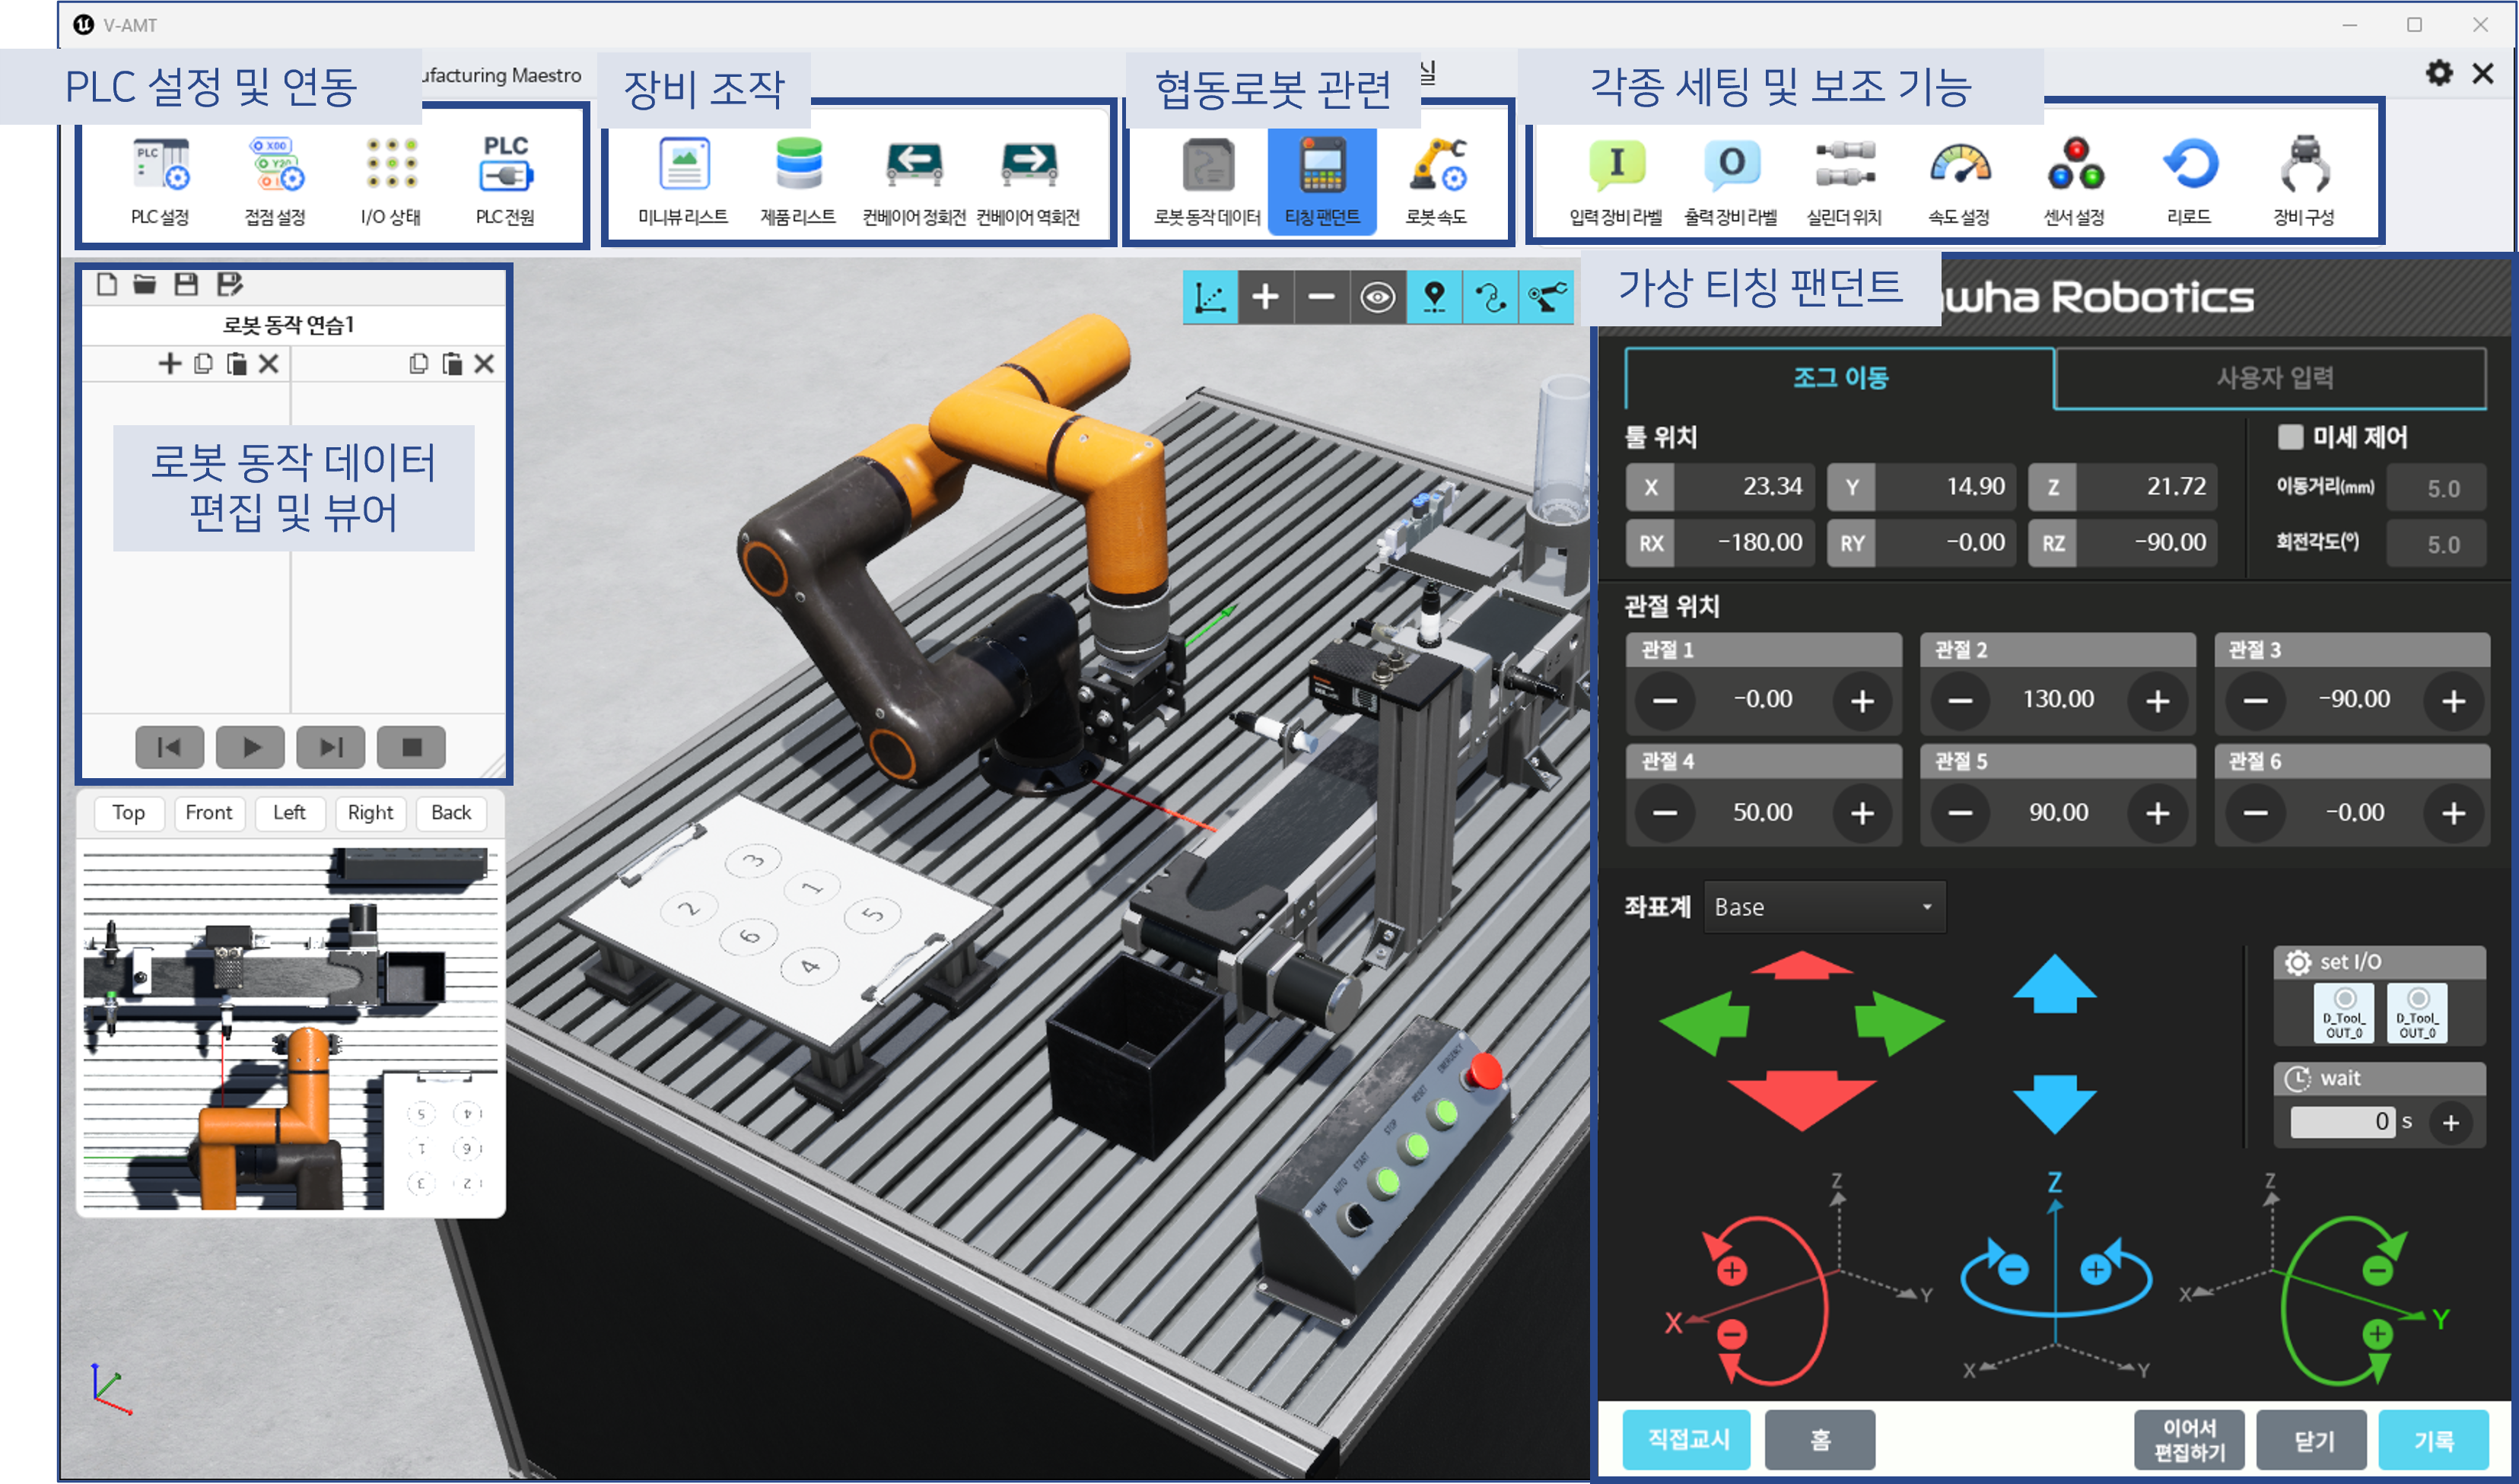Toggle coordinate axis display in viewport toolbar

click(x=1210, y=297)
